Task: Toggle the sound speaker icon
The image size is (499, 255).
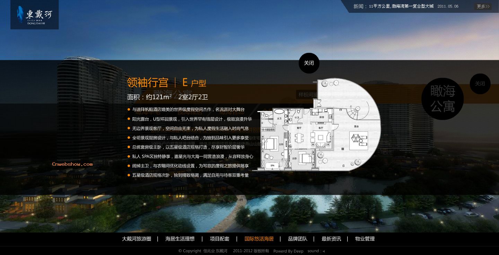Action: (x=324, y=252)
